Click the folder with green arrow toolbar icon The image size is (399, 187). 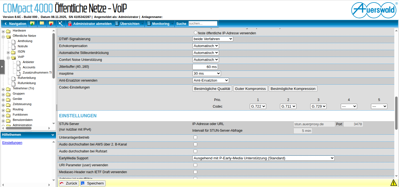32,24
